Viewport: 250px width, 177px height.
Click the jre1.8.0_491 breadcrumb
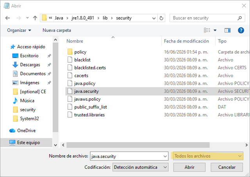pos(82,18)
